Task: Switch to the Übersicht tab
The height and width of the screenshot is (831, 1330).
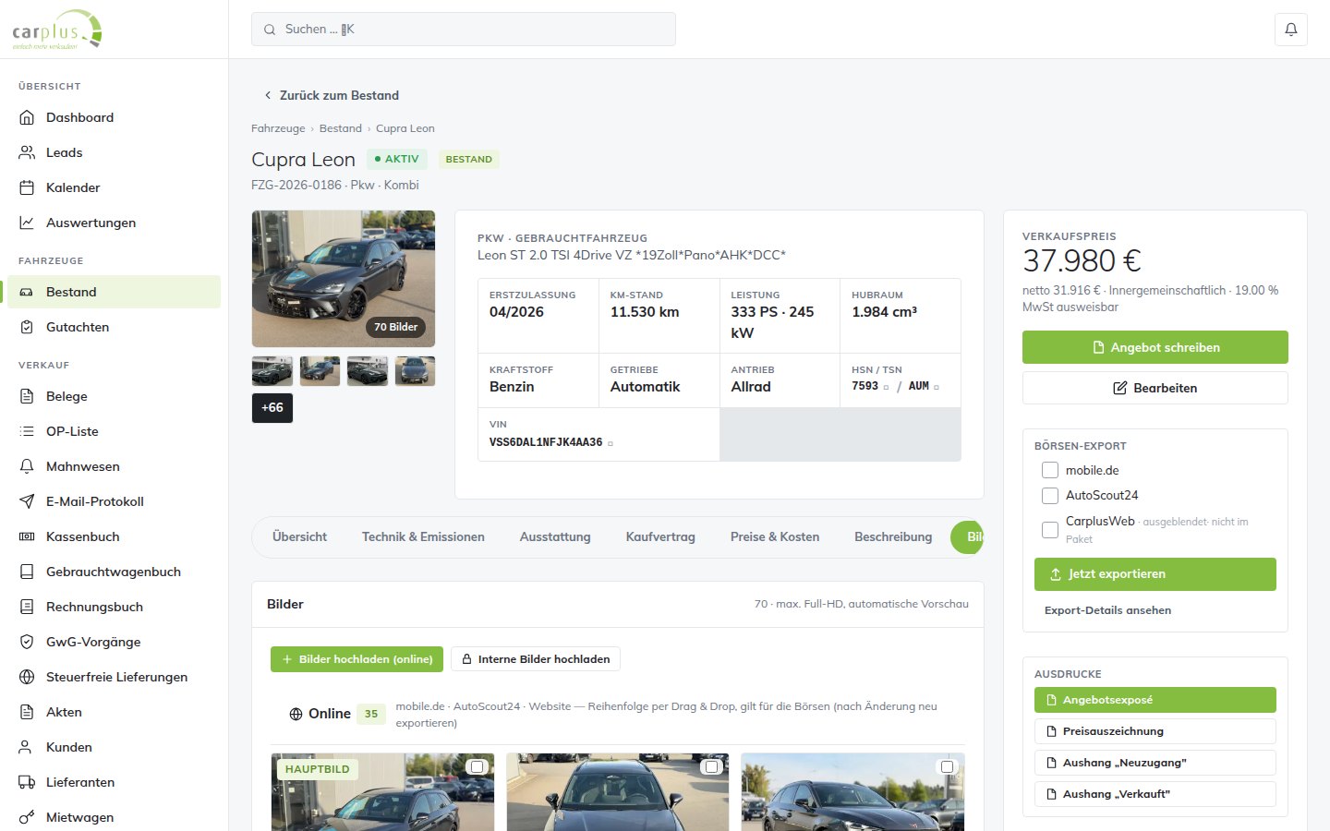Action: [x=299, y=536]
